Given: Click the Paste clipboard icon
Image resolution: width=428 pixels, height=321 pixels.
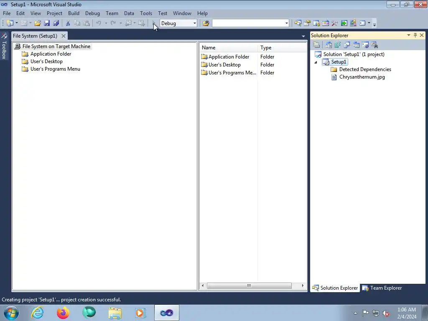Looking at the screenshot, I should click(x=87, y=23).
